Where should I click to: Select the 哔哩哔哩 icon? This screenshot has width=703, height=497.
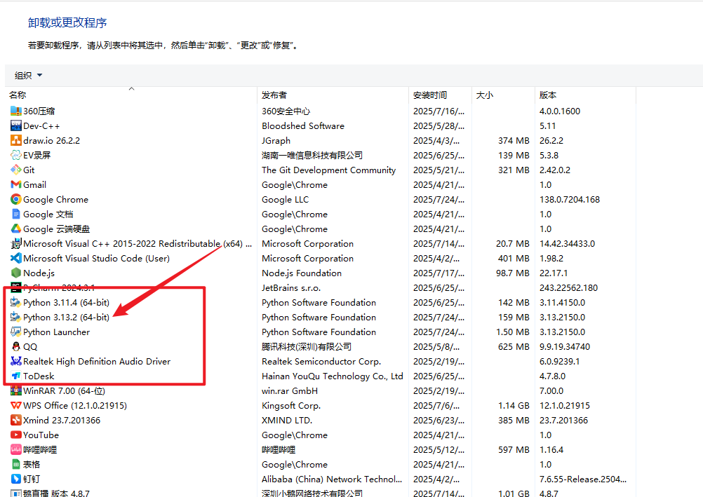[15, 449]
